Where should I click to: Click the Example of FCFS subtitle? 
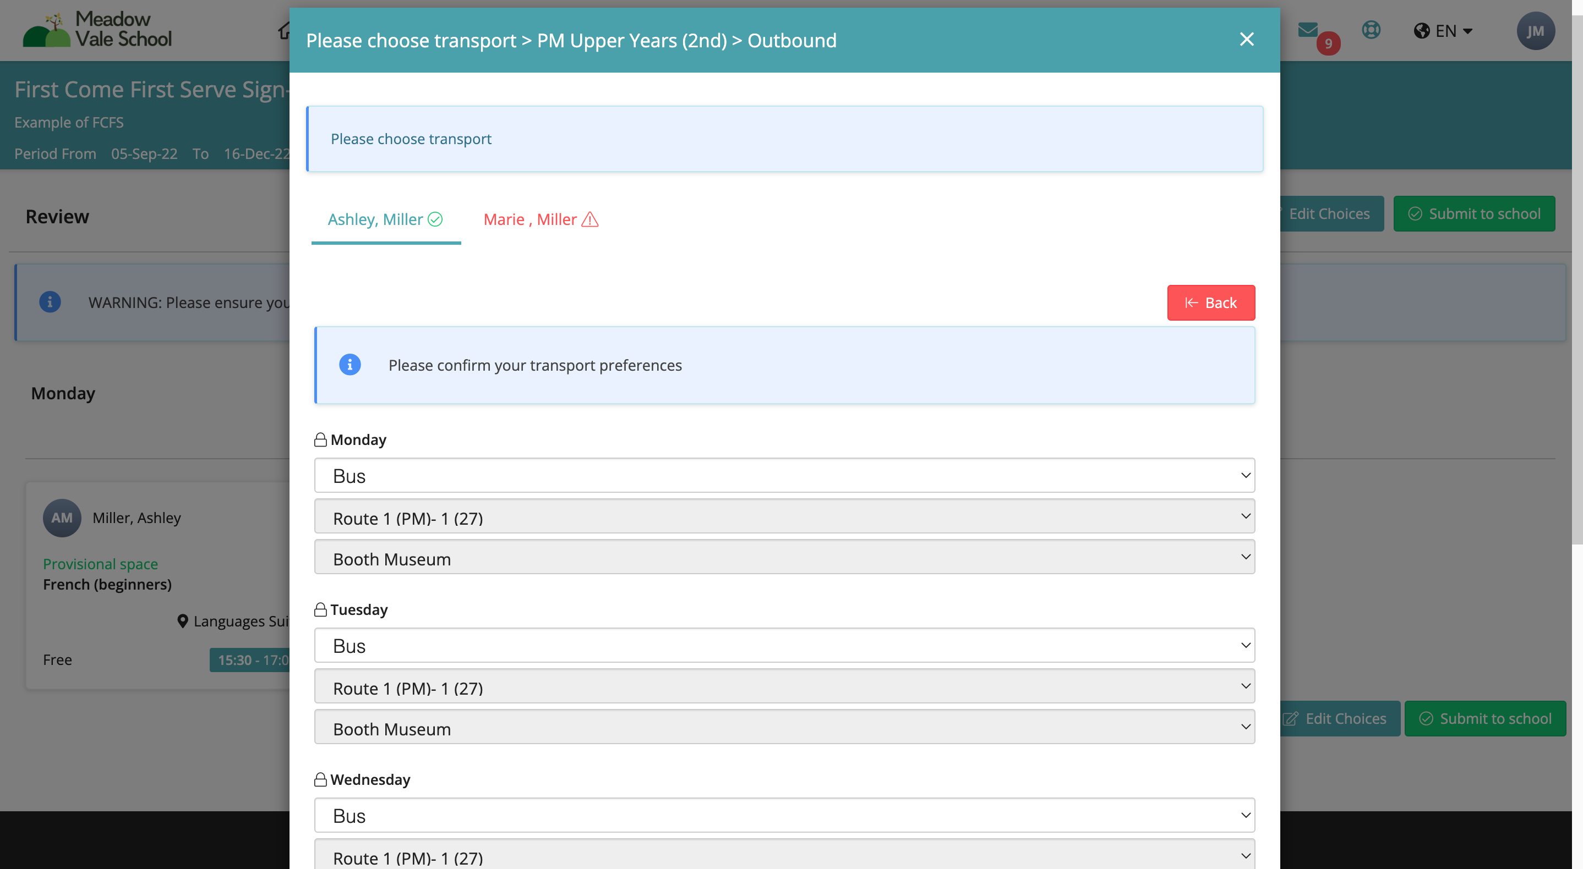click(x=69, y=122)
